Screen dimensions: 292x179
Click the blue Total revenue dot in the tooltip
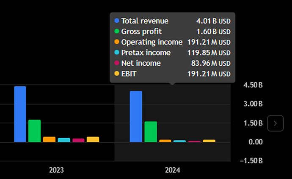click(x=117, y=21)
